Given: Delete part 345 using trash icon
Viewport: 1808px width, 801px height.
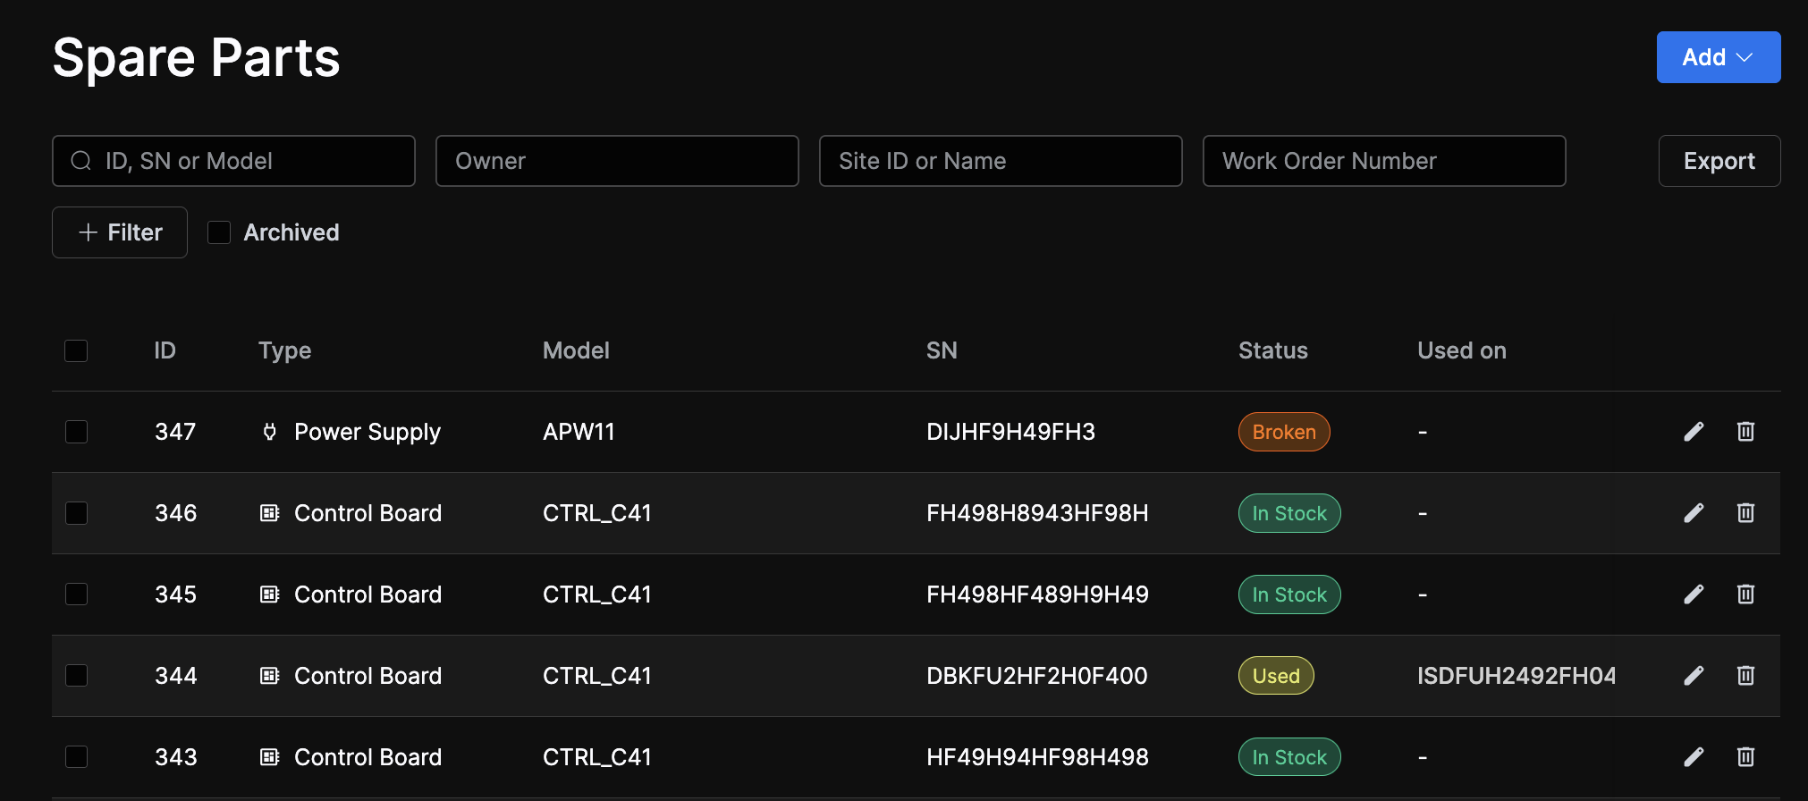Looking at the screenshot, I should [1745, 594].
